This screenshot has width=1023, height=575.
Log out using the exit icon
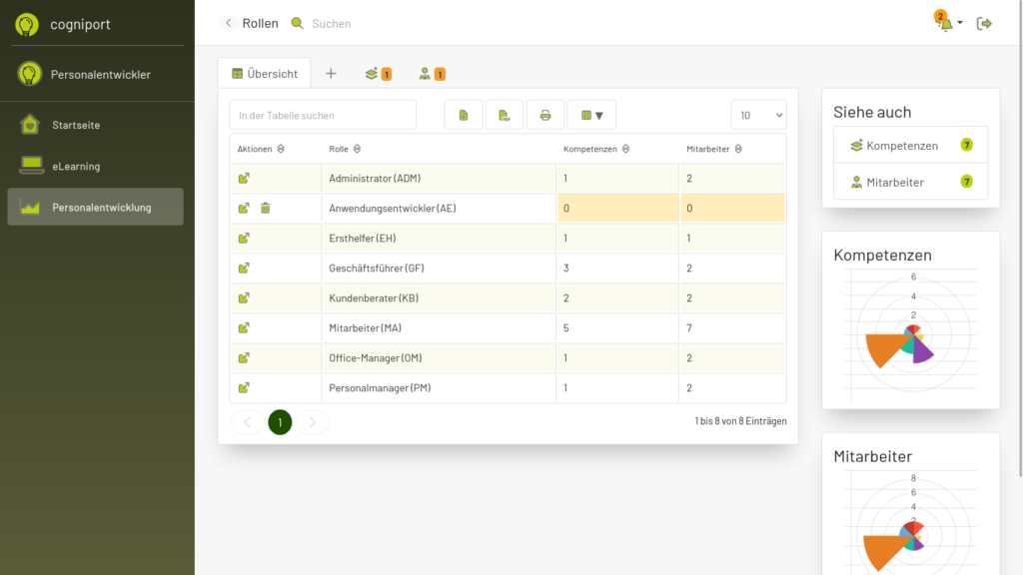(x=985, y=23)
